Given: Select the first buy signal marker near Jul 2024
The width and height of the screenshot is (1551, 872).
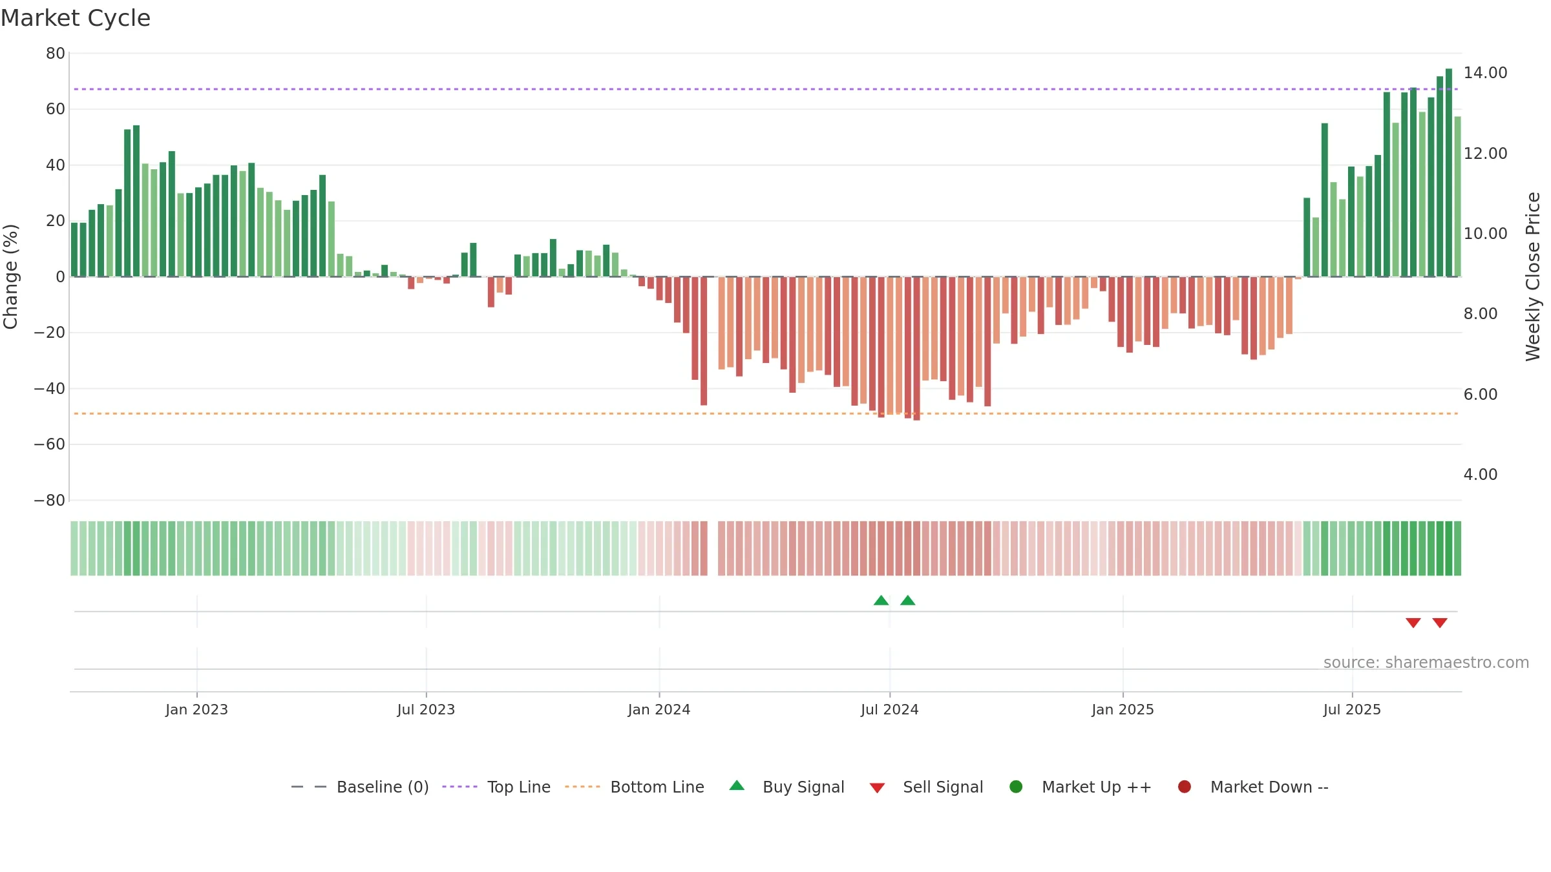Looking at the screenshot, I should click(881, 601).
